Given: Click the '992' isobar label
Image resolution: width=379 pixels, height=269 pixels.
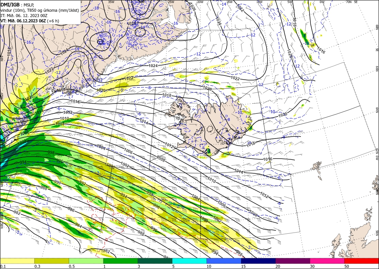Looking at the screenshot, I should point(83,183).
